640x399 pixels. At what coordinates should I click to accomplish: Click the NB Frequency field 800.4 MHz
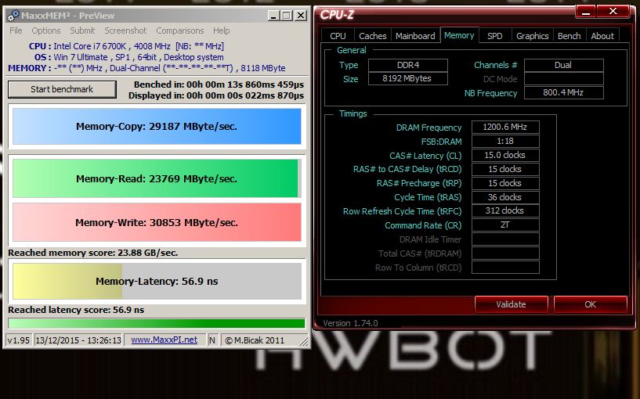click(564, 92)
